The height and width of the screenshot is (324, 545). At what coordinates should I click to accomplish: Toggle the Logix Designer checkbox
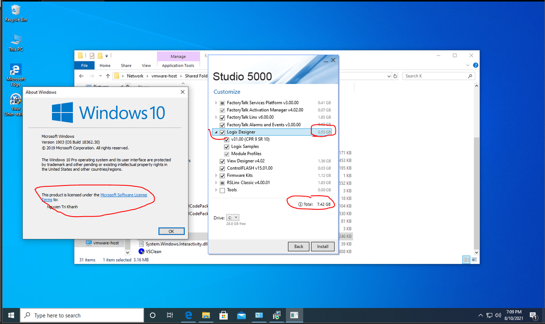(x=222, y=132)
